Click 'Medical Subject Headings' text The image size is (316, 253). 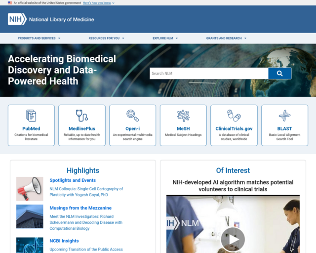pyautogui.click(x=183, y=135)
